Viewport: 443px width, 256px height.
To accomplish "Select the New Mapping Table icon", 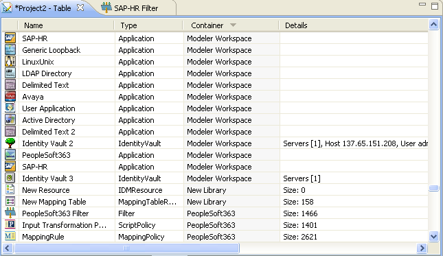I will pyautogui.click(x=10, y=202).
